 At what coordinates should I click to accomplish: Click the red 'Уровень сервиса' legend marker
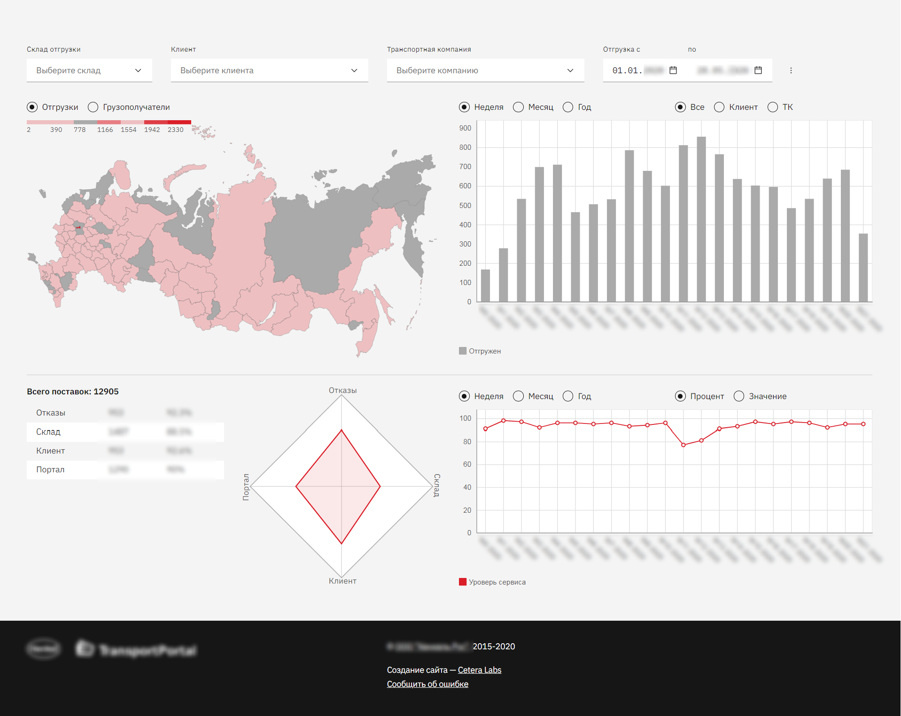462,582
